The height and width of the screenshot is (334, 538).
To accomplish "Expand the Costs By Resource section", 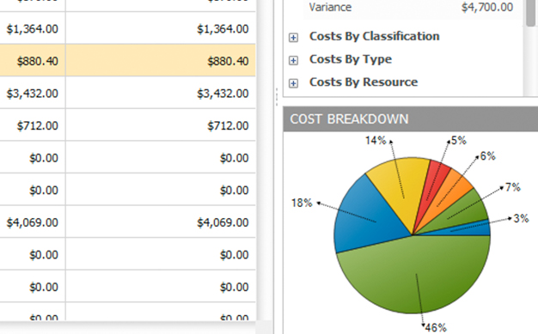I will pyautogui.click(x=293, y=83).
